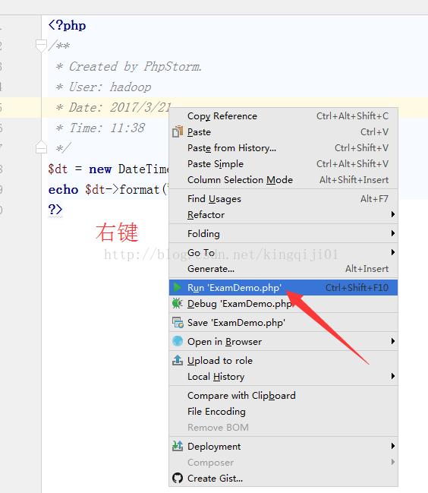428x493 pixels.
Task: Expand the Local History submenu arrow
Action: coord(393,376)
